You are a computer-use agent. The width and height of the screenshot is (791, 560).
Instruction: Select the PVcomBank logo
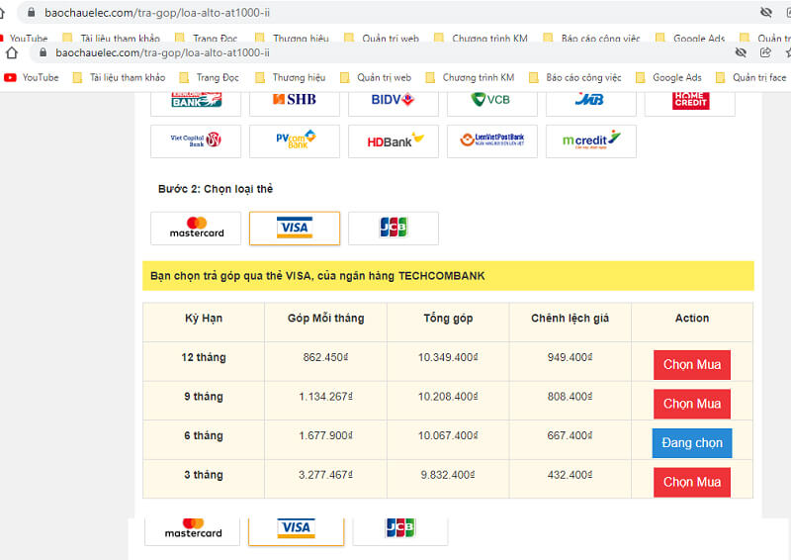coord(295,140)
